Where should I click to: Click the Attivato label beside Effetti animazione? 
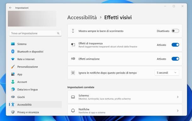161,59
